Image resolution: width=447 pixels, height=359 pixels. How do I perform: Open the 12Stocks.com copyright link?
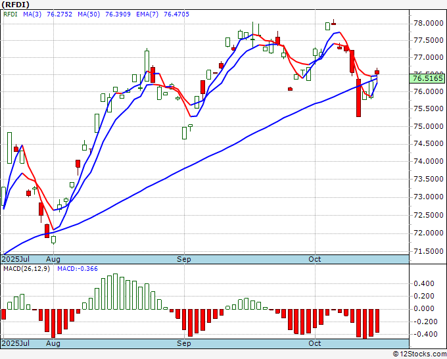click(x=419, y=354)
